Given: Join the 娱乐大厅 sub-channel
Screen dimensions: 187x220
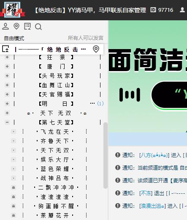Looking at the screenshot, I should (55, 159).
